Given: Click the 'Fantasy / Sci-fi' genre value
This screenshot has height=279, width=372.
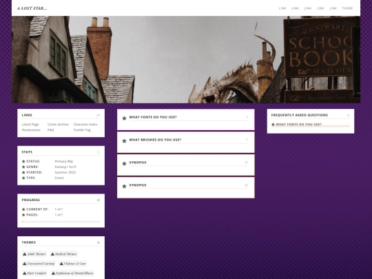Looking at the screenshot, I should click(x=65, y=167).
